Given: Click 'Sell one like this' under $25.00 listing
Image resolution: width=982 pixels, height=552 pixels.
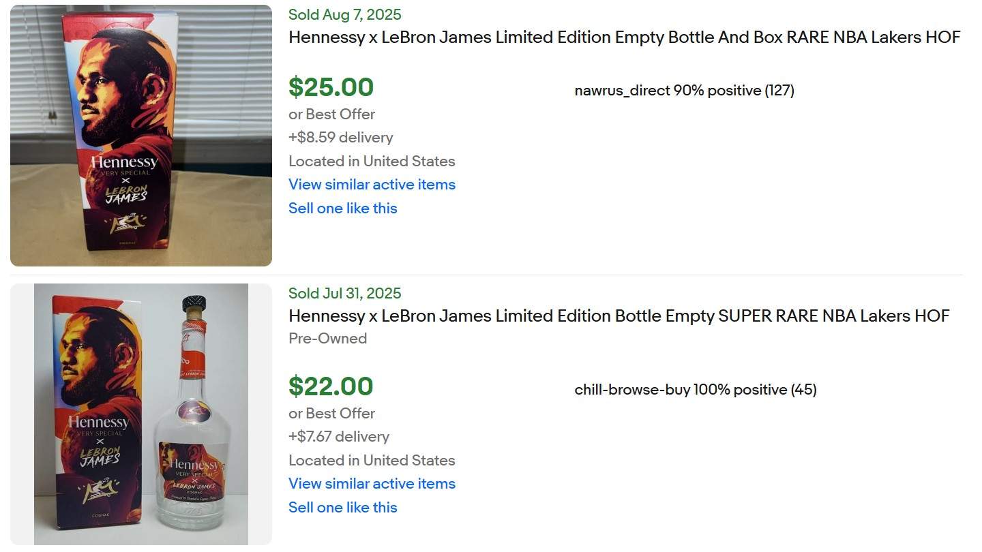Looking at the screenshot, I should [x=342, y=209].
